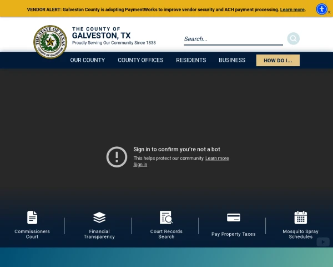Screen dimensions: 333x267
Task: Click the Pay Property Taxes card icon
Action: pyautogui.click(x=234, y=217)
